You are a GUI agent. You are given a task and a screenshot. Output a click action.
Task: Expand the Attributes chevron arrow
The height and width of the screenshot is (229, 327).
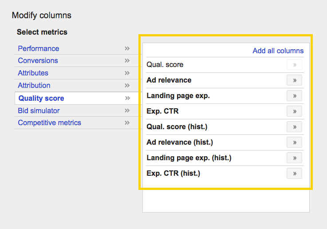click(x=127, y=73)
